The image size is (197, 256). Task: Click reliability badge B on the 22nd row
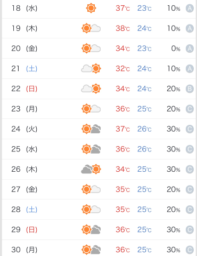click(190, 89)
